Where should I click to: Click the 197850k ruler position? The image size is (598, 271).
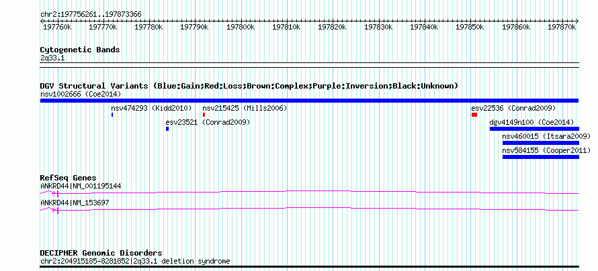[470, 27]
